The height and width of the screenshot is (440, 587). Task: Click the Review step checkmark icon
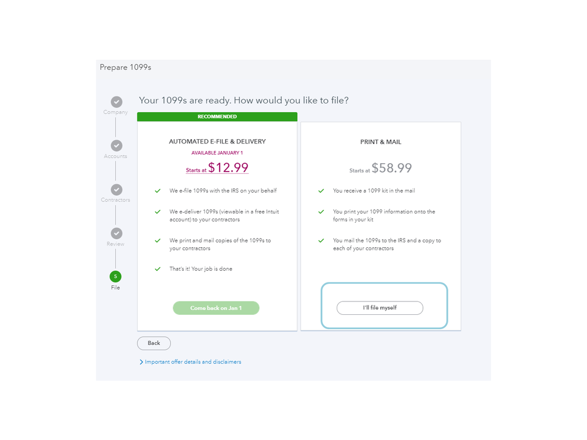[x=116, y=233]
